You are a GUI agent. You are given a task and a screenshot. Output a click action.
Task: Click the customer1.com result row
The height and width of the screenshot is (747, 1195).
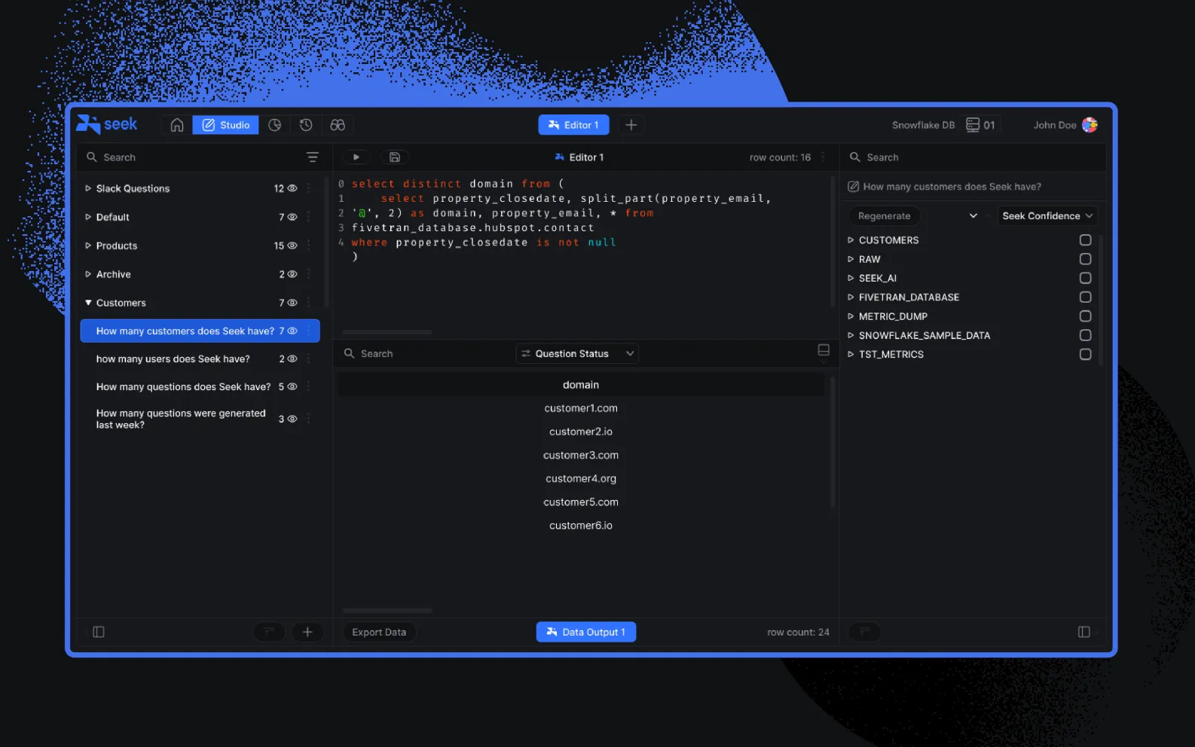pos(581,408)
